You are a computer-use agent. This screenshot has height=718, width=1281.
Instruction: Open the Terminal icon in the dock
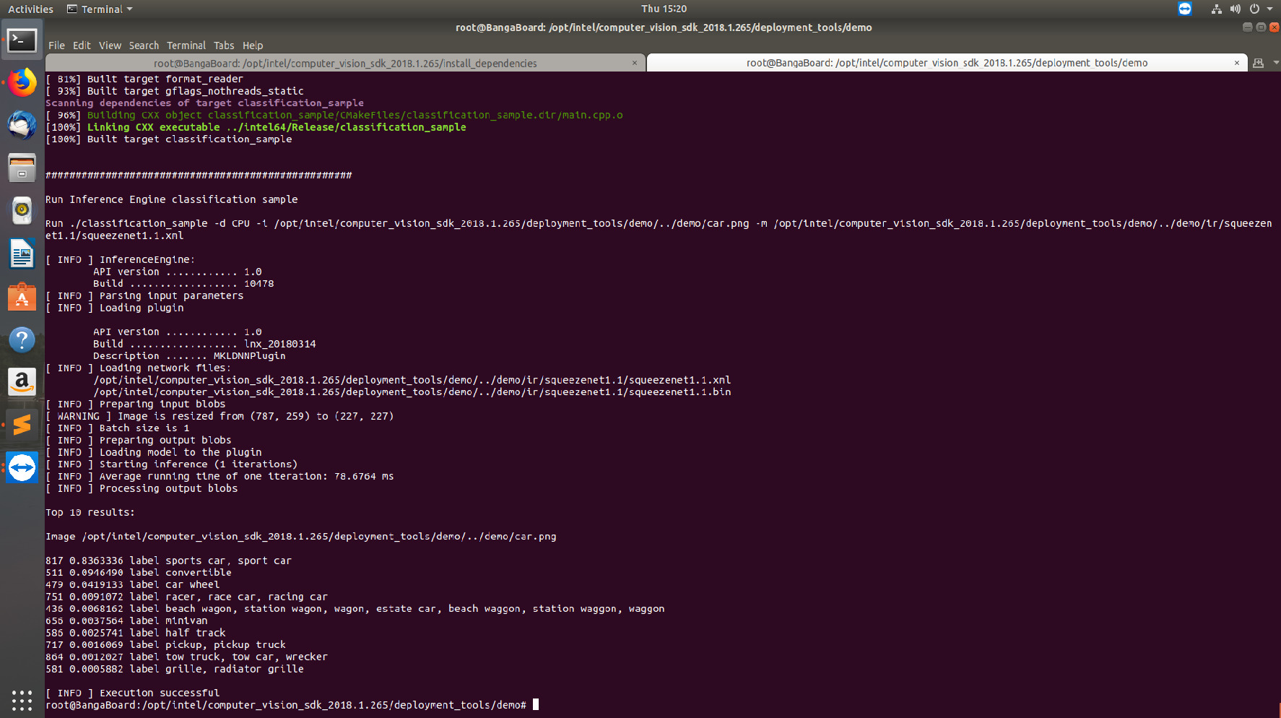click(22, 40)
